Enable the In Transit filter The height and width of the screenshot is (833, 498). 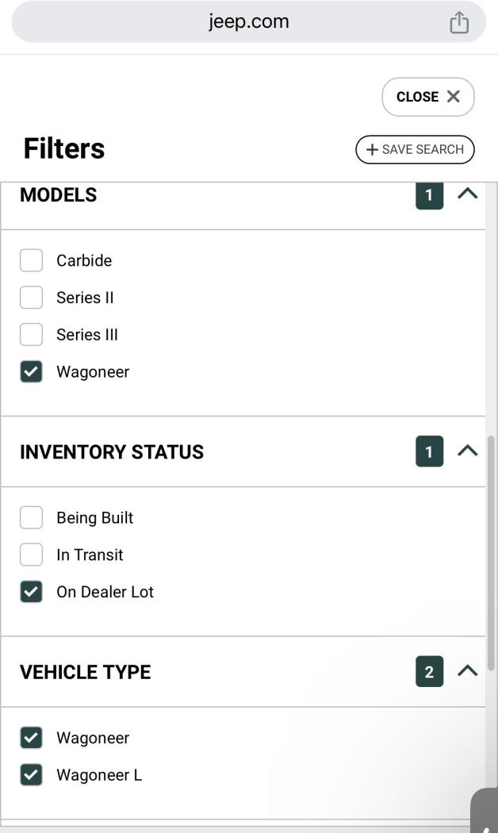click(x=31, y=555)
